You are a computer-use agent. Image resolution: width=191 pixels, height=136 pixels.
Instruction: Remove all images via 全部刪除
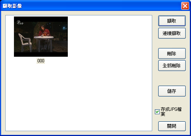pyautogui.click(x=172, y=65)
